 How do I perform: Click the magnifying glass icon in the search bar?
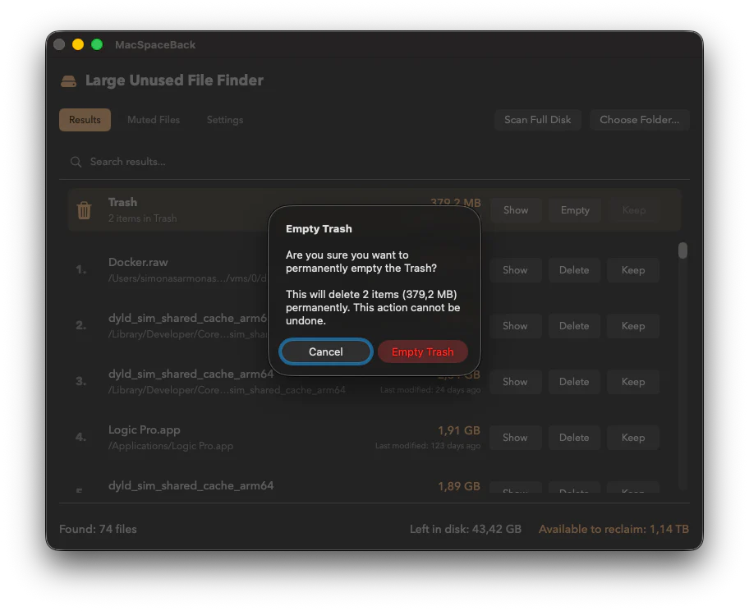76,162
